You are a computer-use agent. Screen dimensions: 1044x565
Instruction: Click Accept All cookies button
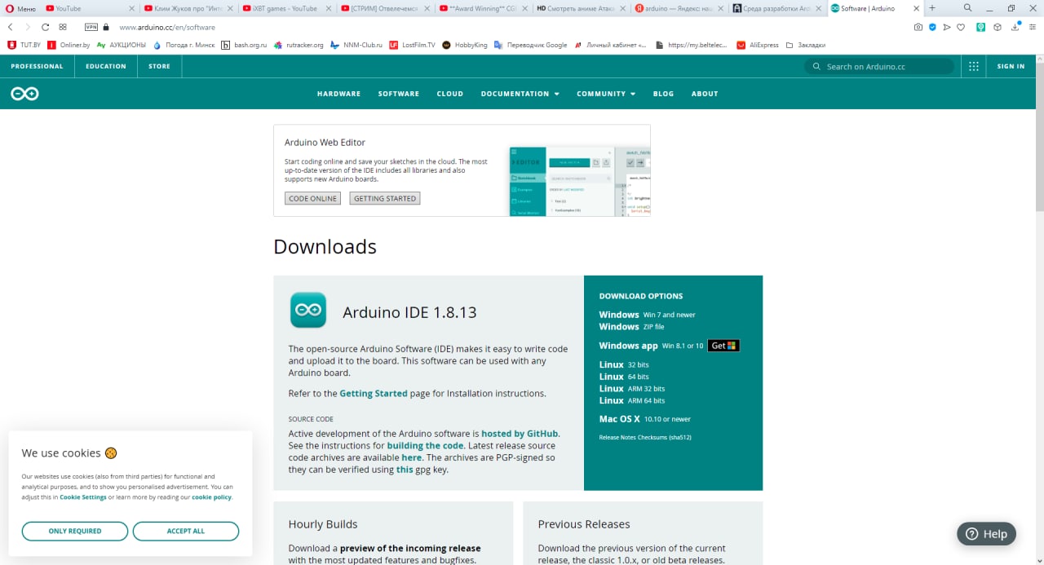pyautogui.click(x=186, y=531)
